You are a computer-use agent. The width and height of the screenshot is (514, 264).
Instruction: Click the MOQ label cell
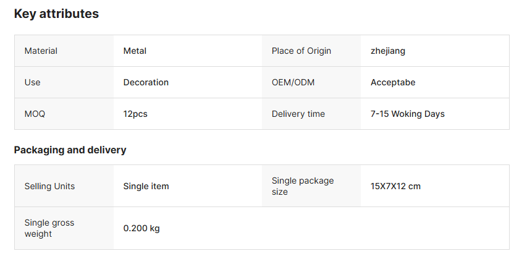coord(35,114)
